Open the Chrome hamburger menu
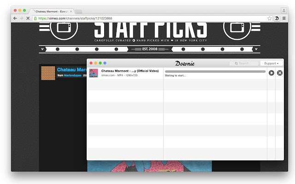The width and height of the screenshot is (295, 184). click(x=284, y=18)
